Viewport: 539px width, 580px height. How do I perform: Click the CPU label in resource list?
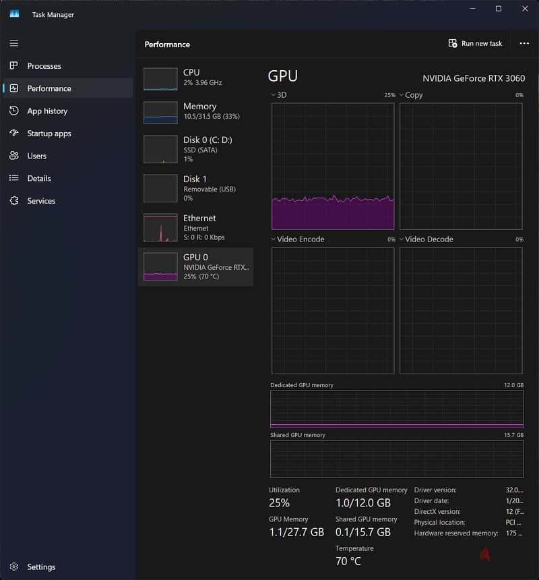[x=191, y=73]
